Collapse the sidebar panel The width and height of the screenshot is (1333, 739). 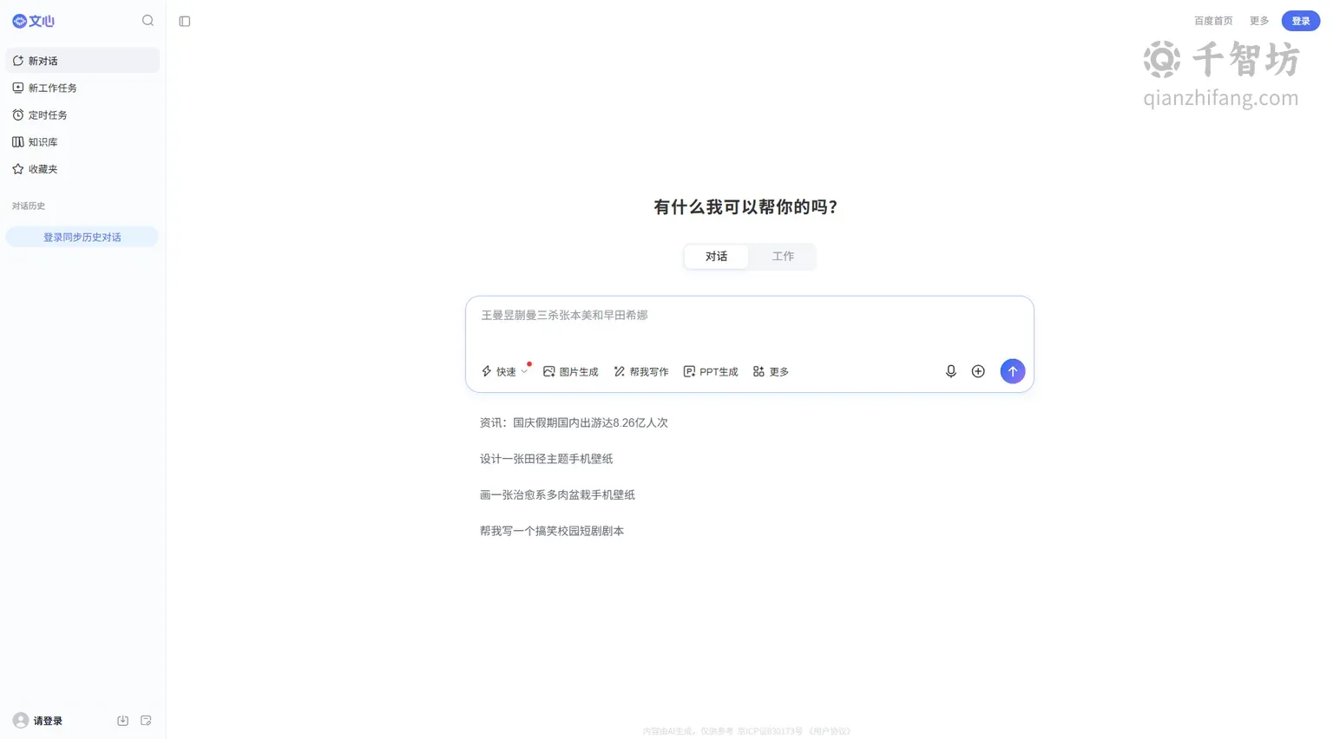tap(185, 21)
